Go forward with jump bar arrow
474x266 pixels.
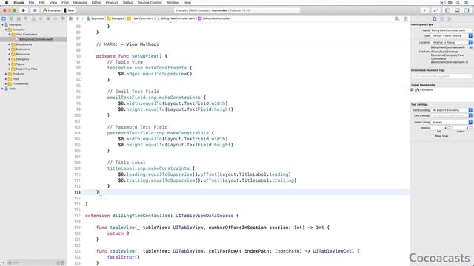click(x=82, y=18)
